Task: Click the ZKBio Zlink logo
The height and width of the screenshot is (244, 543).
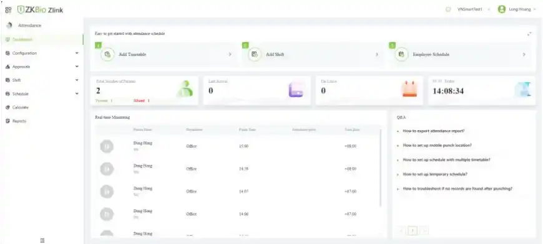Action: tap(40, 10)
